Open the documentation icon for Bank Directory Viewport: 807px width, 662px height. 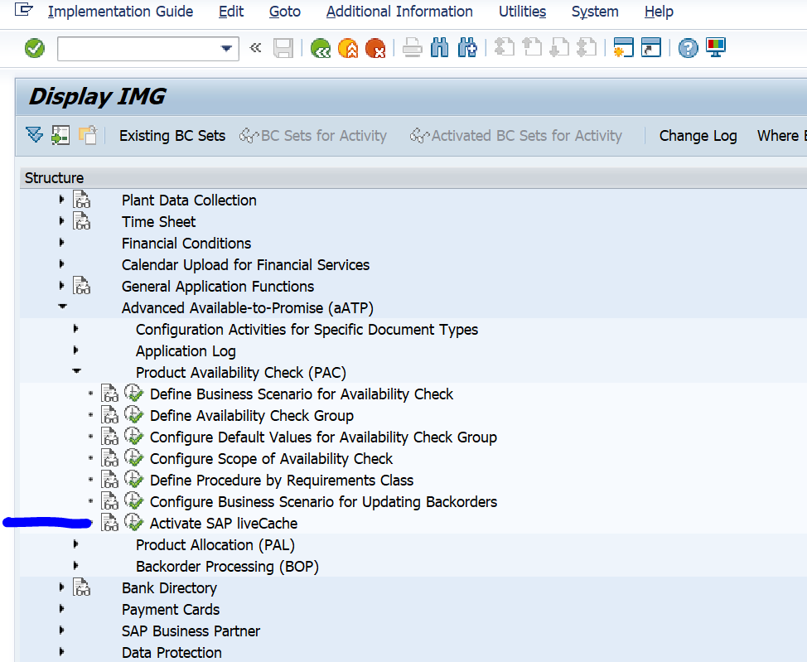(82, 587)
